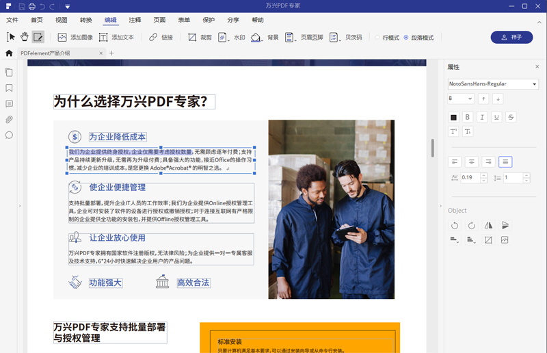Open the attachments panel
This screenshot has height=353, width=547.
[x=9, y=120]
